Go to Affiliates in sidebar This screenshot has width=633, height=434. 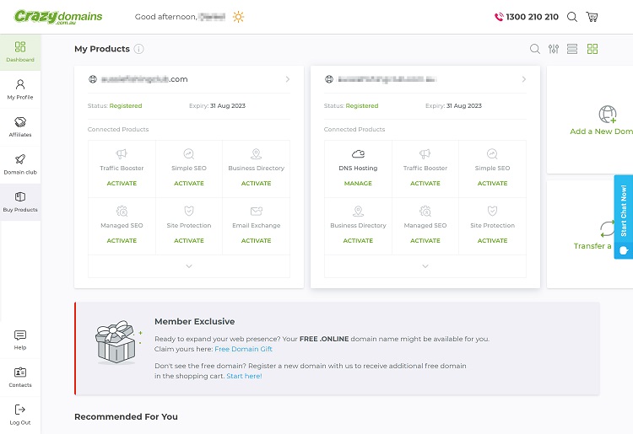tap(20, 126)
